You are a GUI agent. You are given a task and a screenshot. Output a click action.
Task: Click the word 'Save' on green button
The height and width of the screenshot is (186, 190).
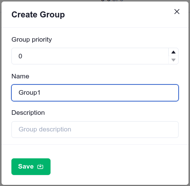click(26, 166)
